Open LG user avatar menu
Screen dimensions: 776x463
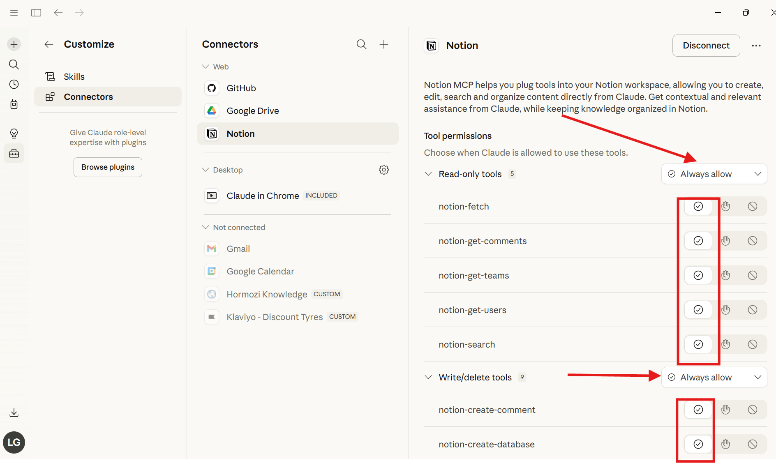(14, 442)
